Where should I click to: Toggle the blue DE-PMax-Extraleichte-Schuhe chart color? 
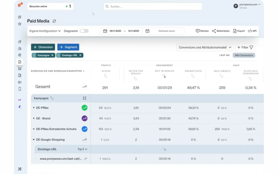click(85, 129)
